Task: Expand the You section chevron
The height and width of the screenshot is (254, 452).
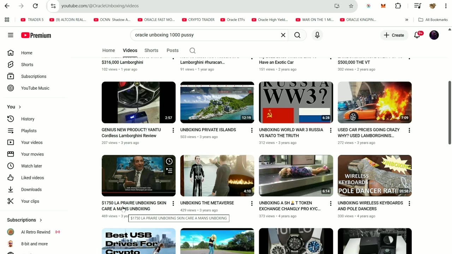Action: pyautogui.click(x=20, y=107)
